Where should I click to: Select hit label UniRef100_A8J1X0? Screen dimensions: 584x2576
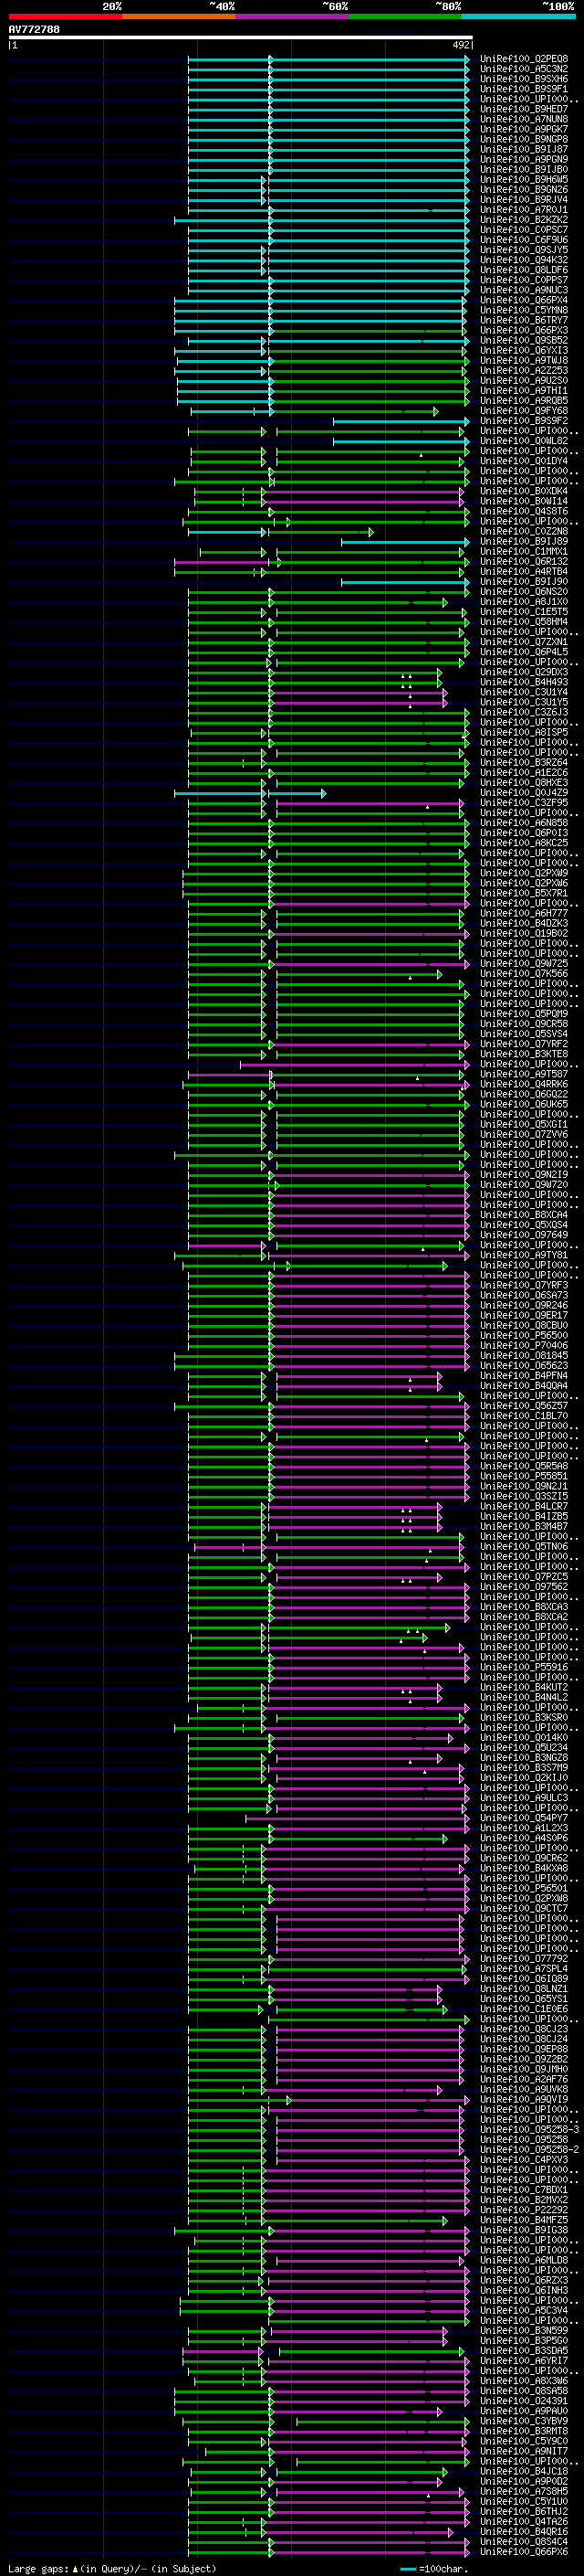(524, 602)
